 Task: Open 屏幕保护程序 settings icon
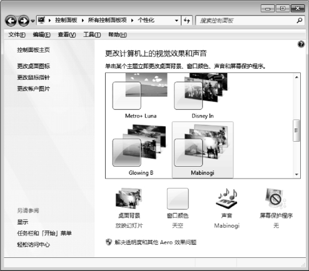(276, 199)
